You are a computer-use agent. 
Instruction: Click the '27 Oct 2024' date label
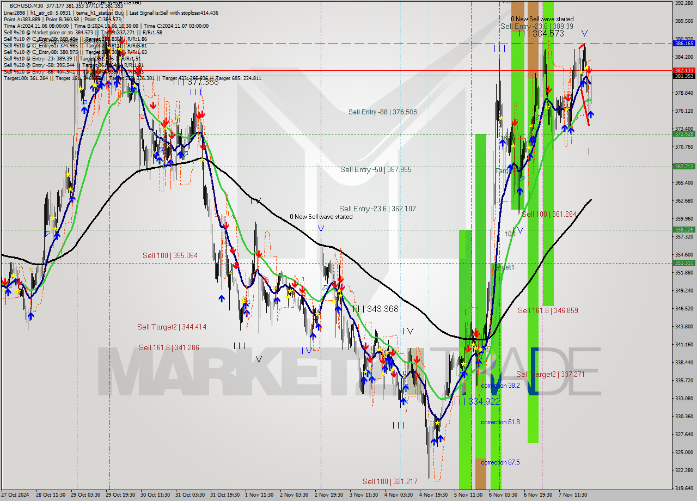(x=16, y=495)
